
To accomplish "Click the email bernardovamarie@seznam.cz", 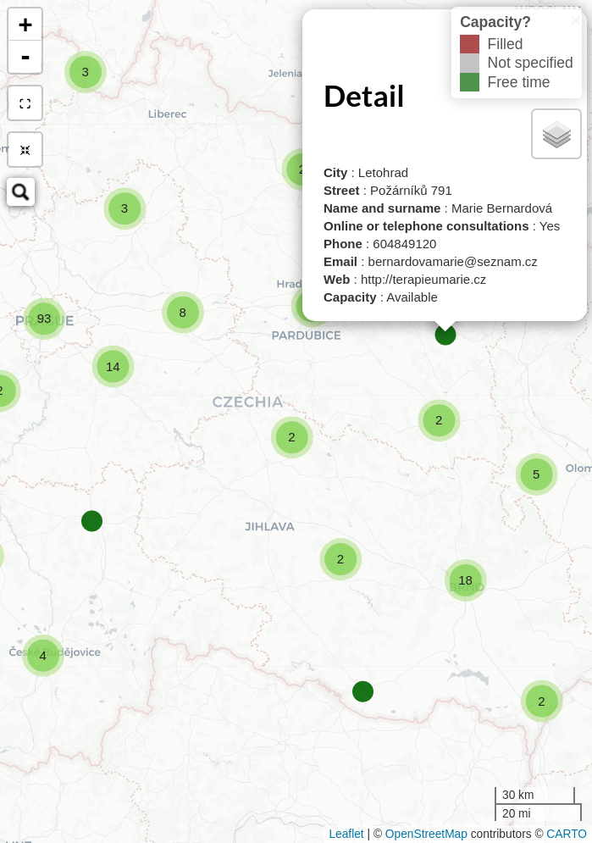I will click(452, 262).
